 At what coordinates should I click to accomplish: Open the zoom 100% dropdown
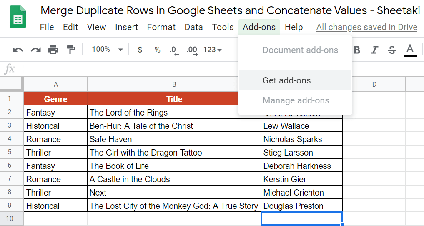tap(107, 50)
